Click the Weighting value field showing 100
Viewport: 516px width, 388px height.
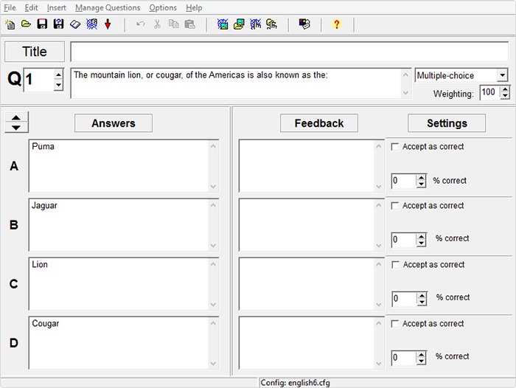pyautogui.click(x=490, y=92)
